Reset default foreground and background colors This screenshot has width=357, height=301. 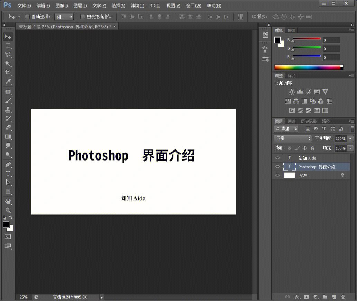[x=4, y=217]
